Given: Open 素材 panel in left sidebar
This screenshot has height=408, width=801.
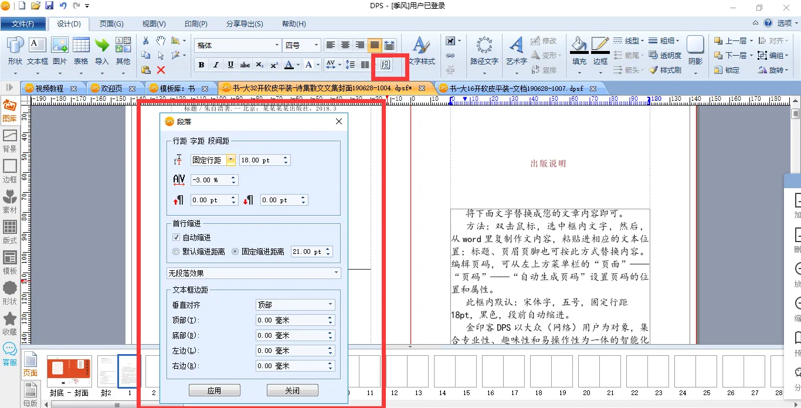Looking at the screenshot, I should coord(10,200).
